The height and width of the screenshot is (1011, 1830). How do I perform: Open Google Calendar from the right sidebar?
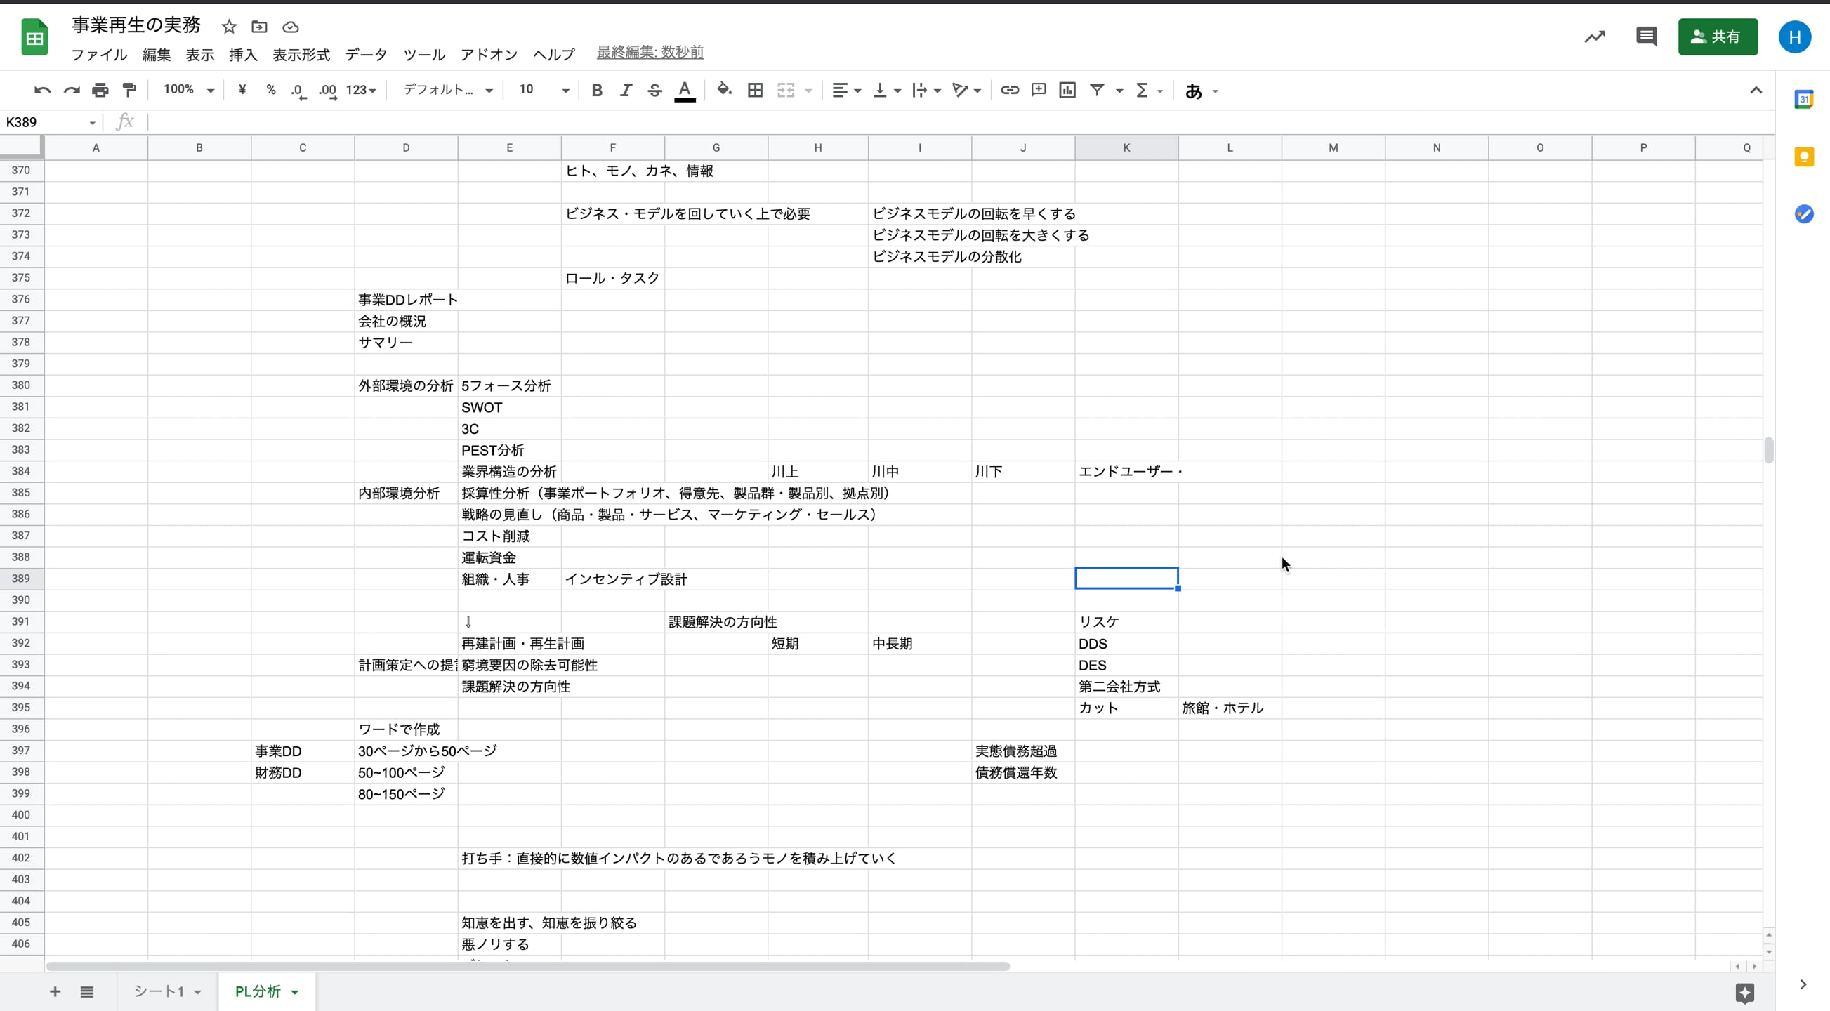pyautogui.click(x=1804, y=100)
